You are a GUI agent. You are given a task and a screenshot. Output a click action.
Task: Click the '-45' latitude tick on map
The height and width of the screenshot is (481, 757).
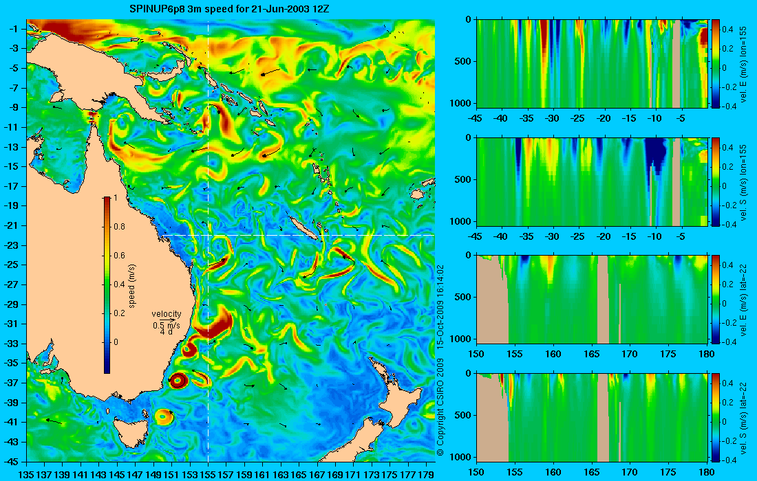pos(10,461)
